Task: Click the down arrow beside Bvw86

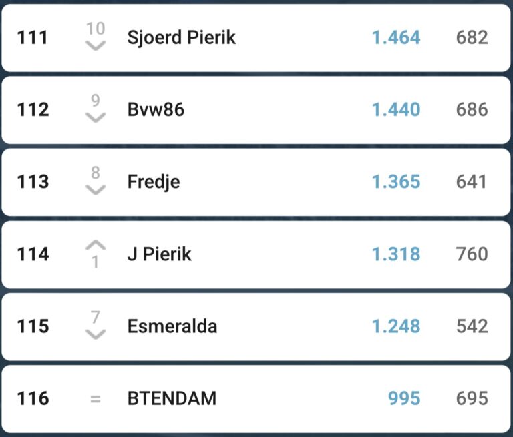Action: pyautogui.click(x=96, y=117)
